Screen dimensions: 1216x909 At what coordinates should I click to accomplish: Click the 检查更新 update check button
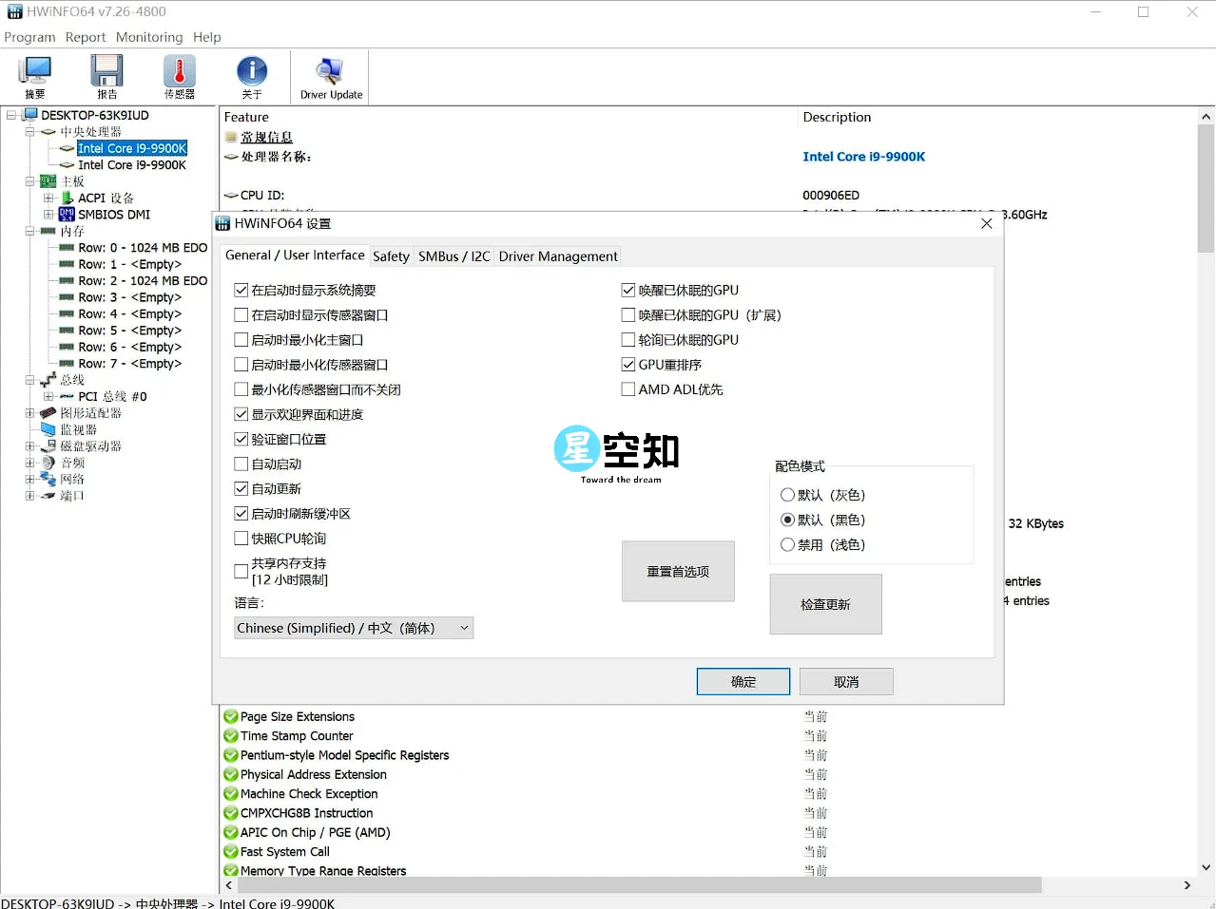coord(824,604)
